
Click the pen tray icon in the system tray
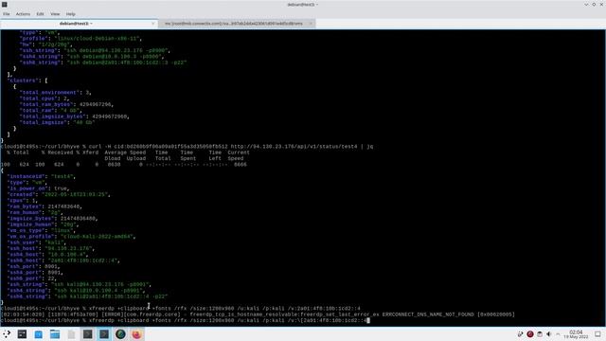[x=520, y=334]
